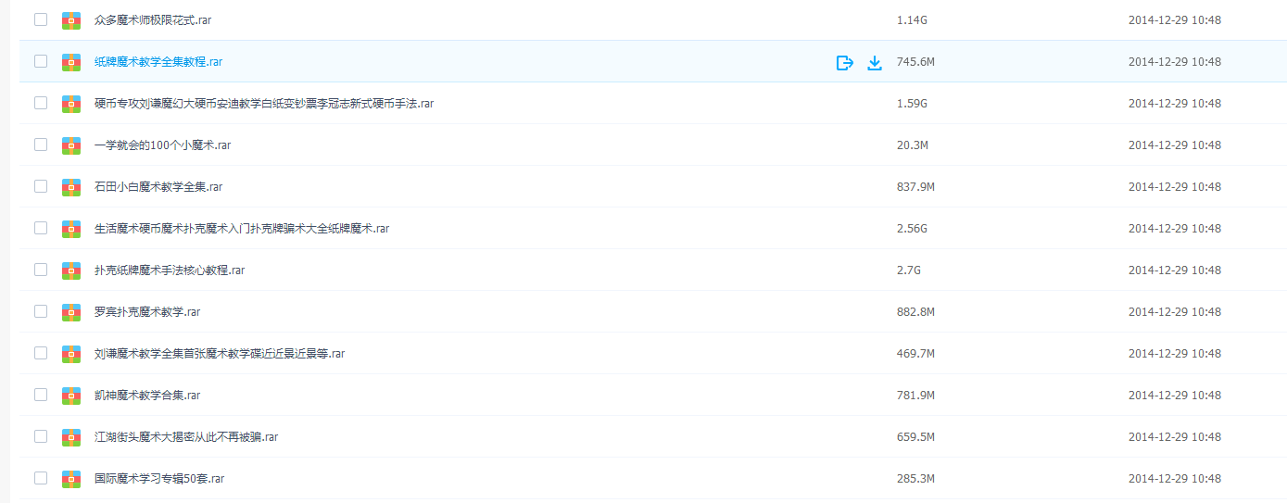Viewport: 1287px width, 503px height.
Task: Click the size value 659.5M
Action: tap(915, 437)
